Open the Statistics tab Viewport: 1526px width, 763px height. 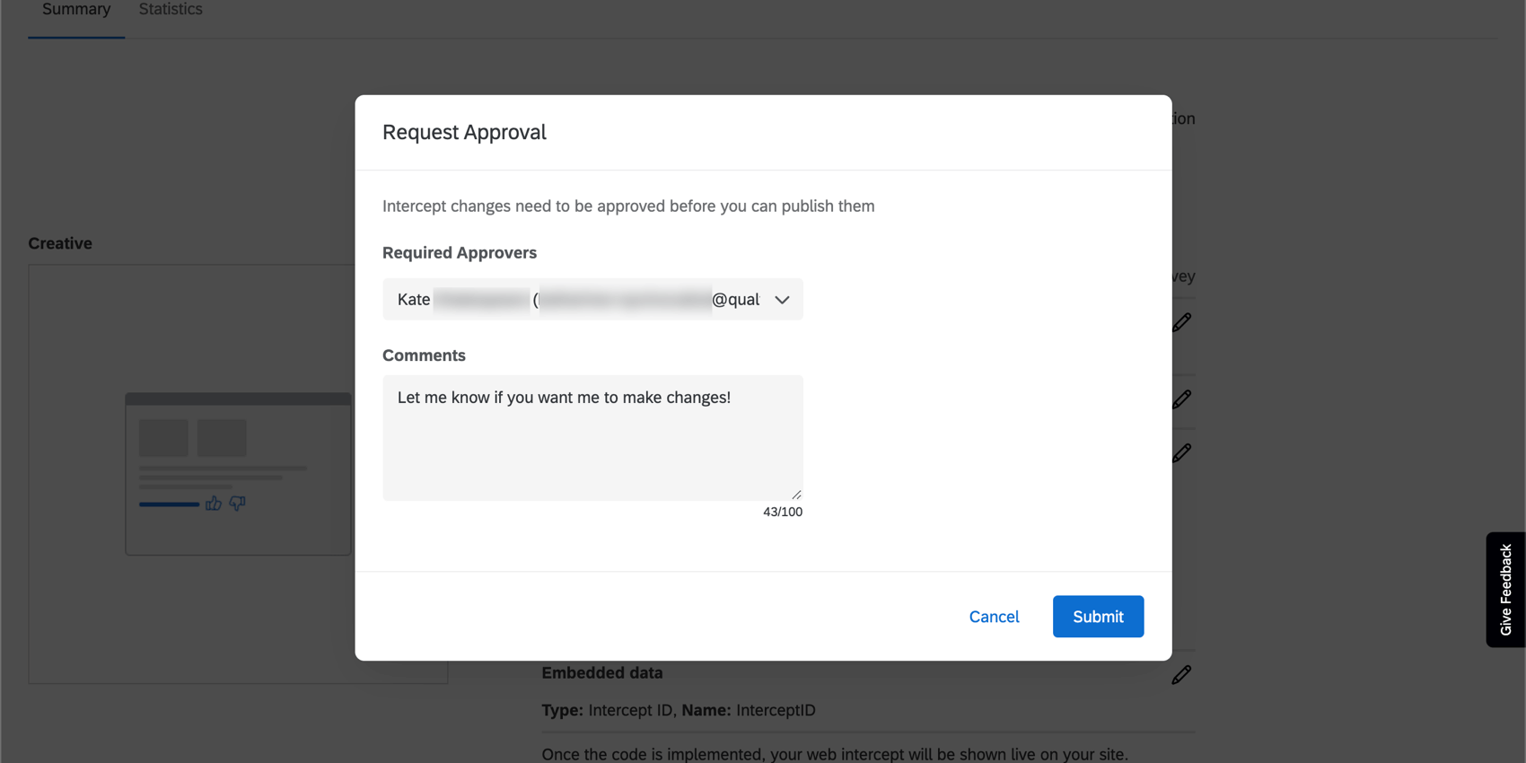pyautogui.click(x=171, y=10)
